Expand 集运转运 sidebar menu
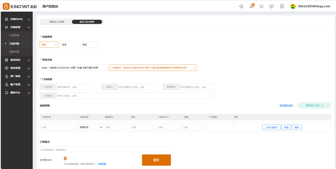The width and height of the screenshot is (336, 169). (x=17, y=60)
